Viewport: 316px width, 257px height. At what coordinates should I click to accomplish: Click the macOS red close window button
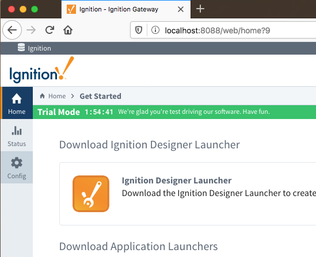(12, 9)
